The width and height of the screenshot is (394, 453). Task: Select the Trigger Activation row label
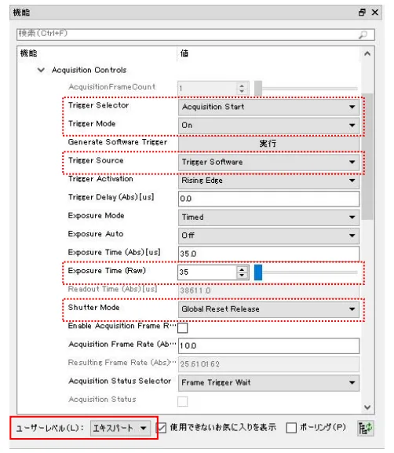coord(100,179)
